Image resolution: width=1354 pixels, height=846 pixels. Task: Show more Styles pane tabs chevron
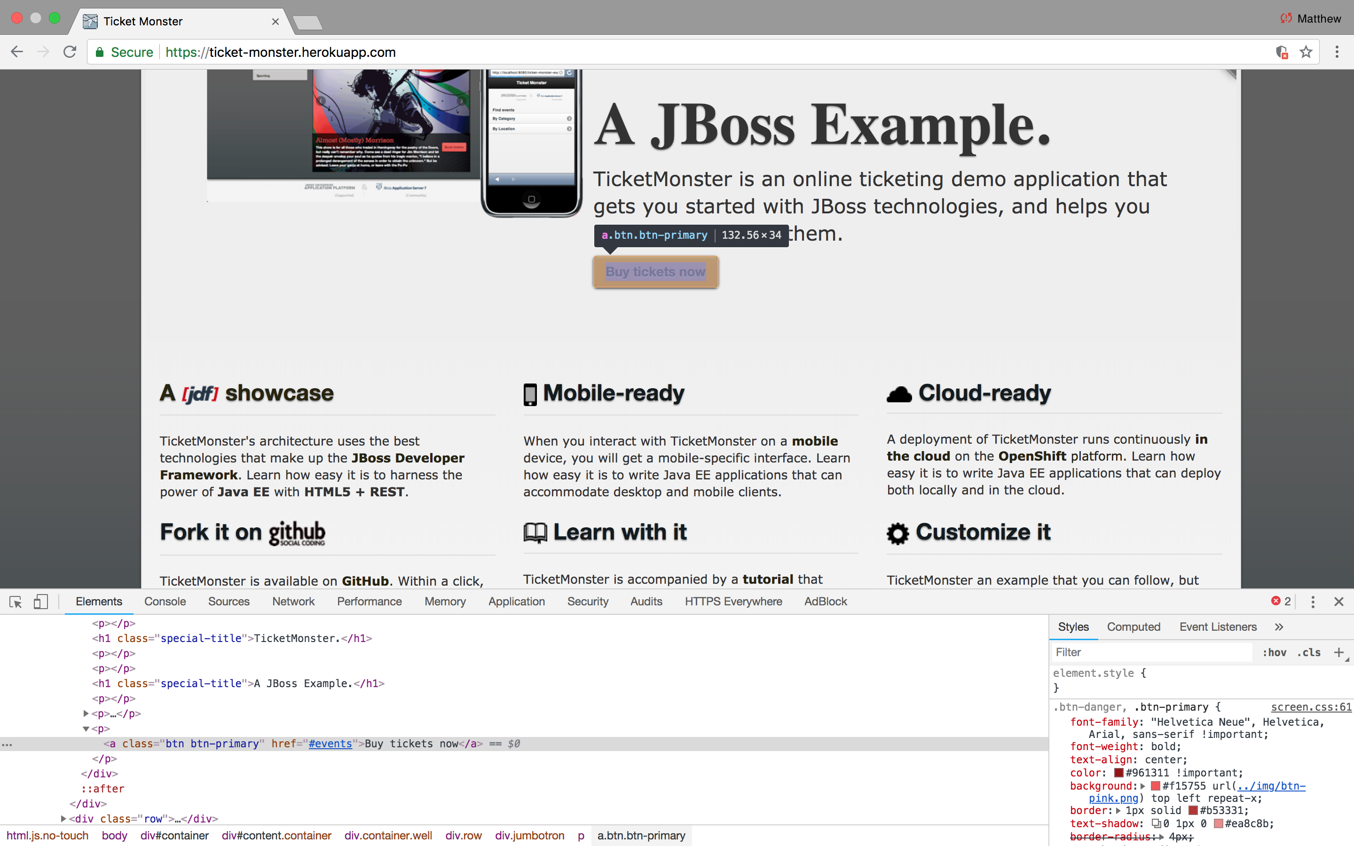pos(1279,627)
